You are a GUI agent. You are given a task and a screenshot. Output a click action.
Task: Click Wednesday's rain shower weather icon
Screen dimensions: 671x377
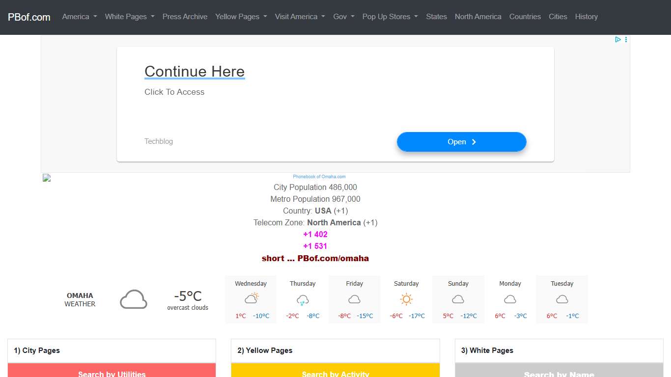(251, 298)
